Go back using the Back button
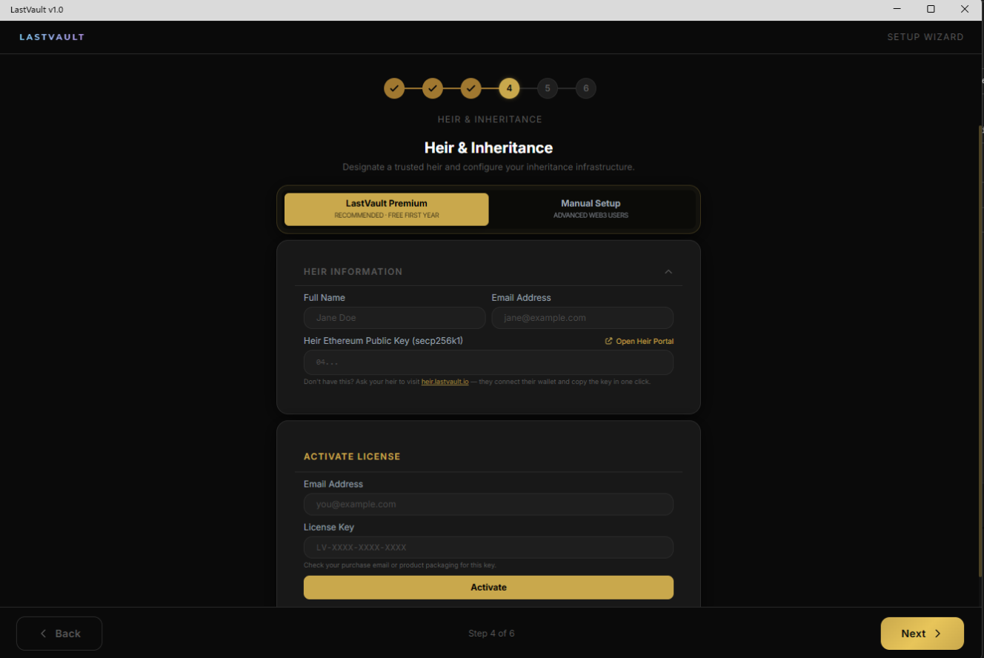 tap(59, 634)
